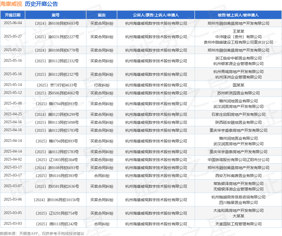Click defendant 杭州银家源企业管理有限公司
Viewport: 282px width, 236px height.
point(238,64)
